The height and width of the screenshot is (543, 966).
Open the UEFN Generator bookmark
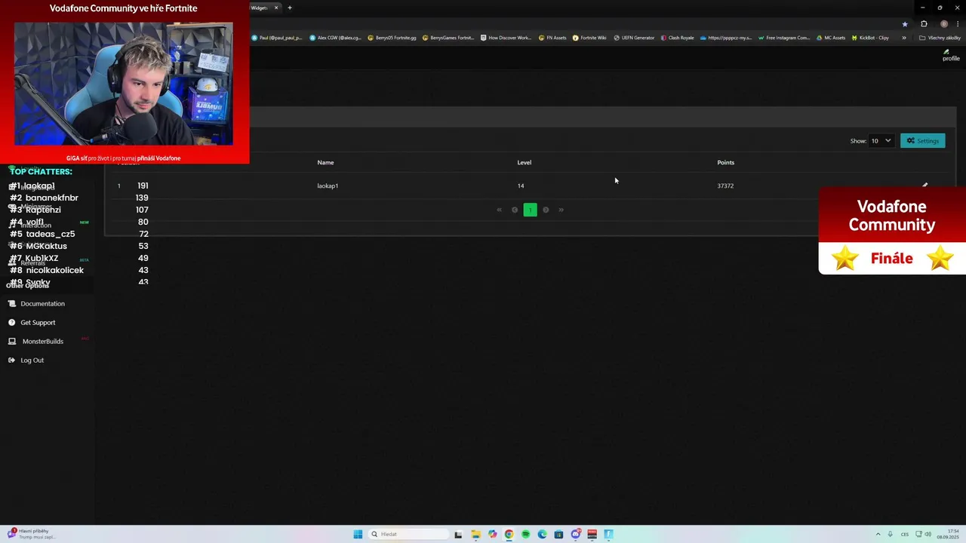point(634,38)
